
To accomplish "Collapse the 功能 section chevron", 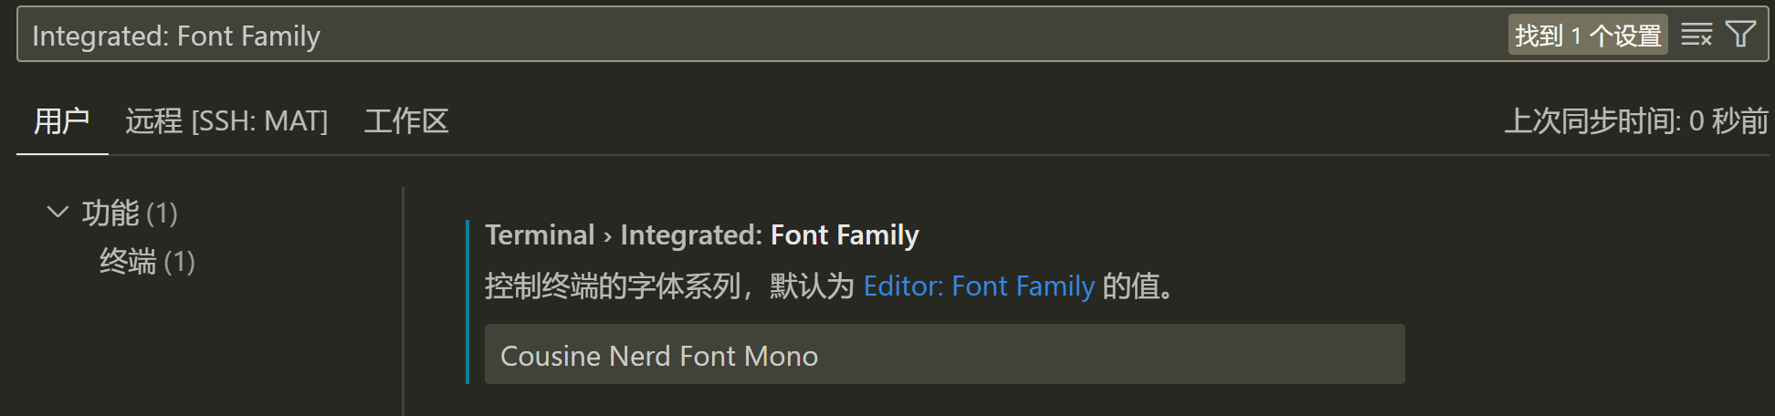I will coord(58,213).
